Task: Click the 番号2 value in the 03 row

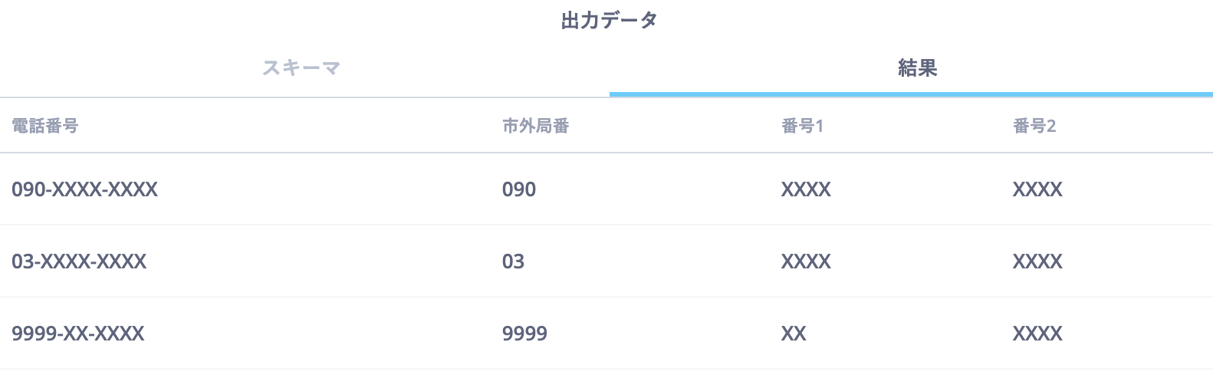Action: [x=1037, y=261]
